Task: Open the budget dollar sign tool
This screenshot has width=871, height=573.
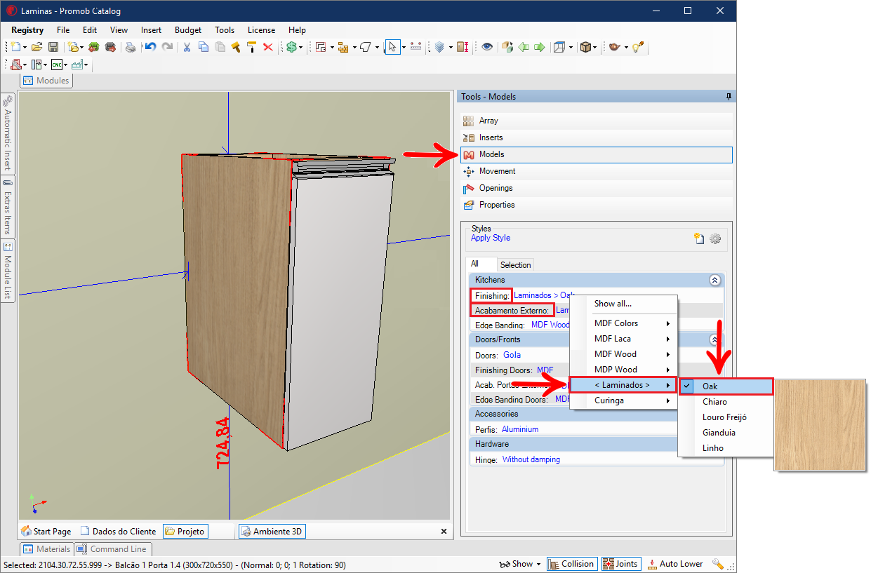Action: (291, 47)
